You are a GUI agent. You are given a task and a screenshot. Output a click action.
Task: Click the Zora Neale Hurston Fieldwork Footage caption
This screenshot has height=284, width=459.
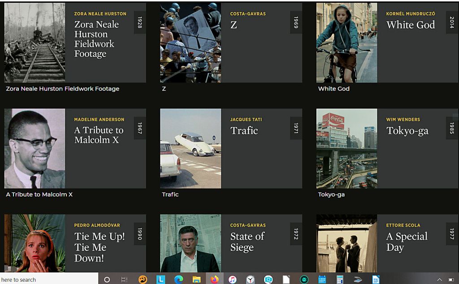(62, 89)
